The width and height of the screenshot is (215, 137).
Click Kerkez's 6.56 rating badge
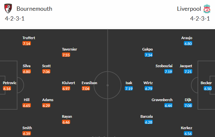188,133
